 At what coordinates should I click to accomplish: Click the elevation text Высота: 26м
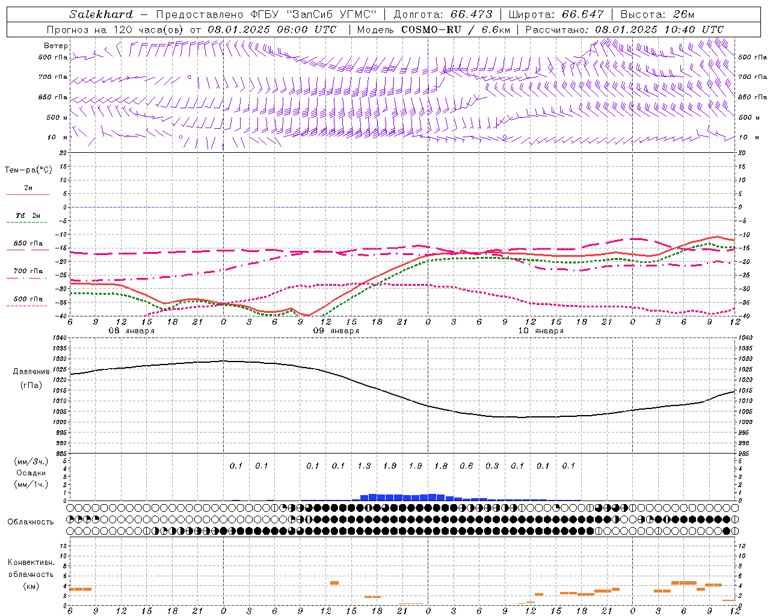(x=658, y=14)
